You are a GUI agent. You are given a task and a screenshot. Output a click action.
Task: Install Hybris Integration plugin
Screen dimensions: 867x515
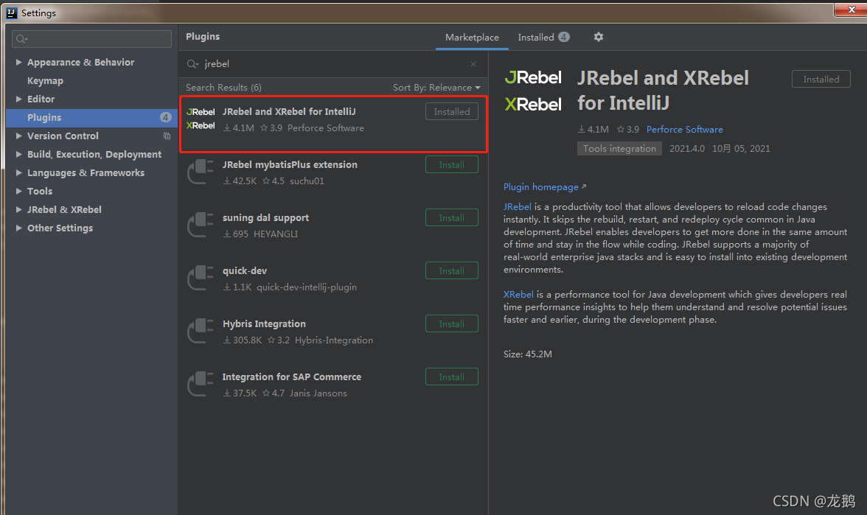[452, 324]
